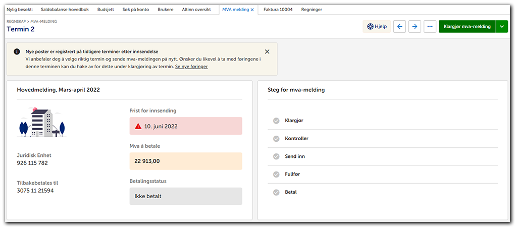The width and height of the screenshot is (515, 227).
Task: Follow the Se nye føringer link
Action: (x=191, y=67)
